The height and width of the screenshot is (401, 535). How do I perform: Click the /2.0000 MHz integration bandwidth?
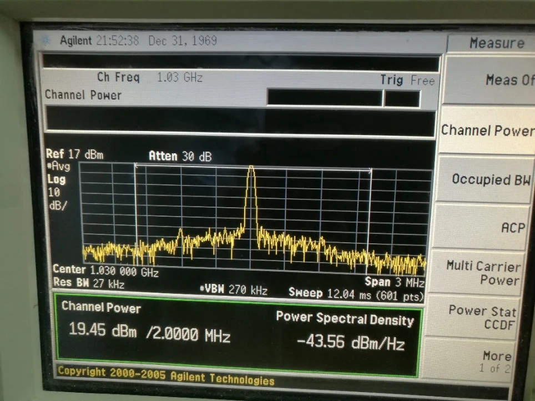(x=188, y=334)
